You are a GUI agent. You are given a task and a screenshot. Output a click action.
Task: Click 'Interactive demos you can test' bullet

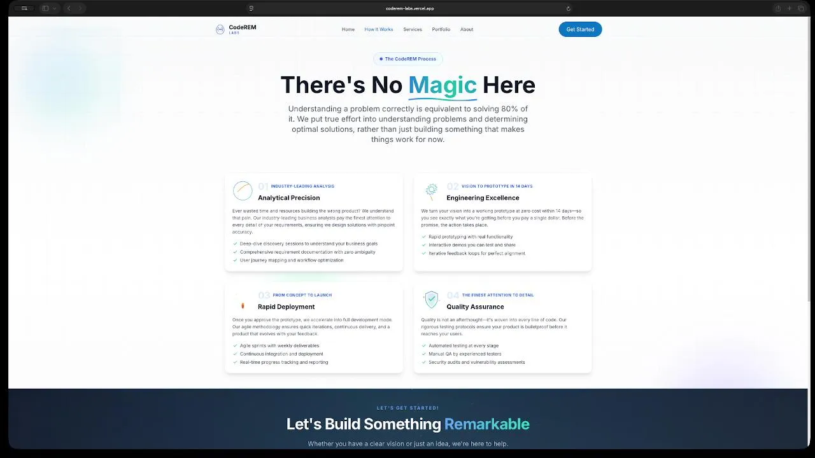click(472, 245)
